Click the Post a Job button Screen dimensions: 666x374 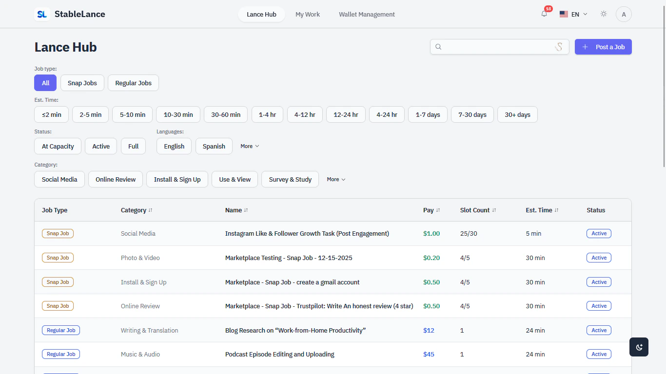coord(603,47)
